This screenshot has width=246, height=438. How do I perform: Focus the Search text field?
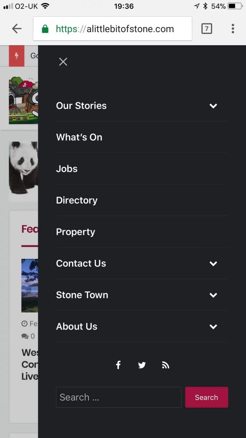pos(118,397)
